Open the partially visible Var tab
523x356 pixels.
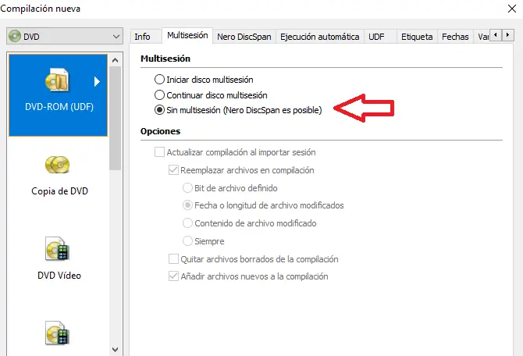pyautogui.click(x=482, y=37)
